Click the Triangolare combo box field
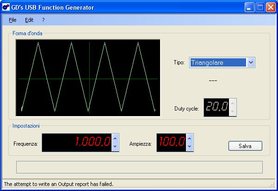278x191 pixels. click(218, 63)
